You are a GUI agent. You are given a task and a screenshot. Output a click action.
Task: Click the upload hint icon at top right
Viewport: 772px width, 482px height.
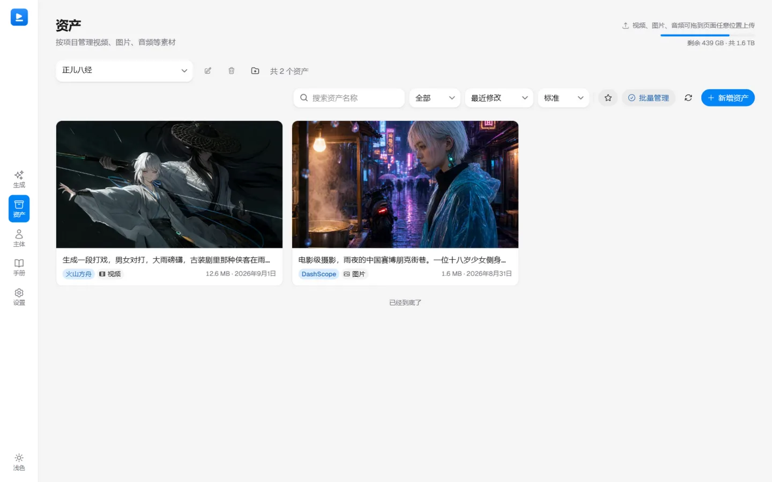tap(625, 26)
